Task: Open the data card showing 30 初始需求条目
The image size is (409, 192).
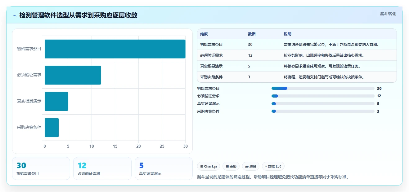Action: (x=41, y=168)
